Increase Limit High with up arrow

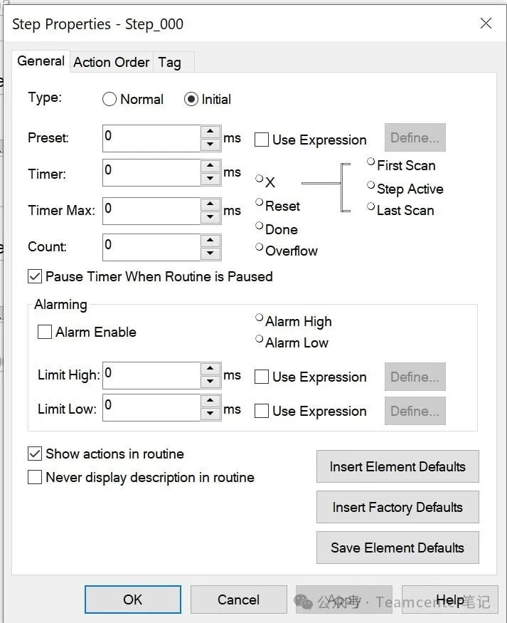(x=210, y=369)
